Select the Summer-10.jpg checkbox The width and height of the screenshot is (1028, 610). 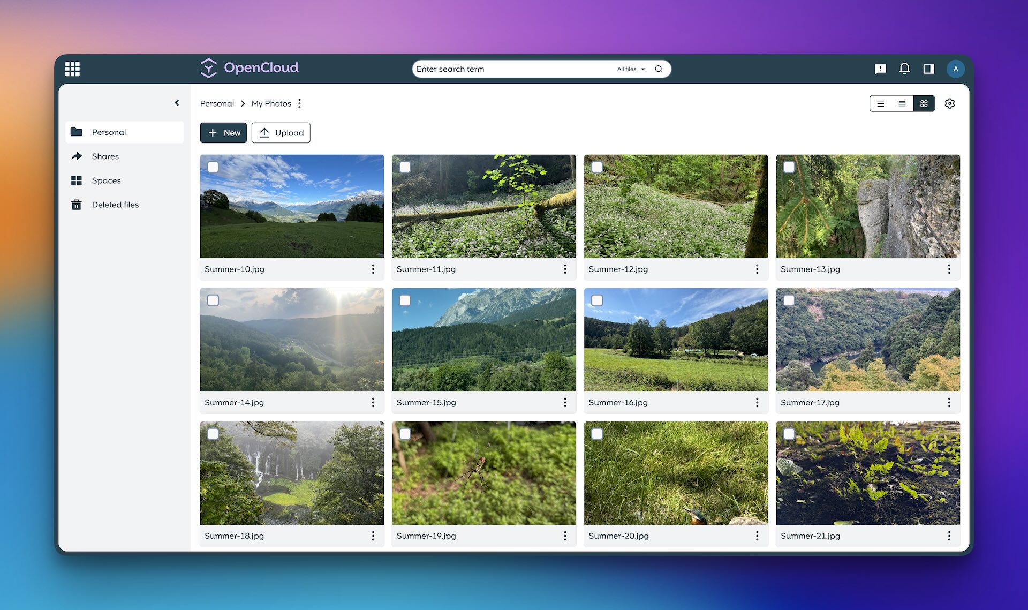[x=213, y=167]
